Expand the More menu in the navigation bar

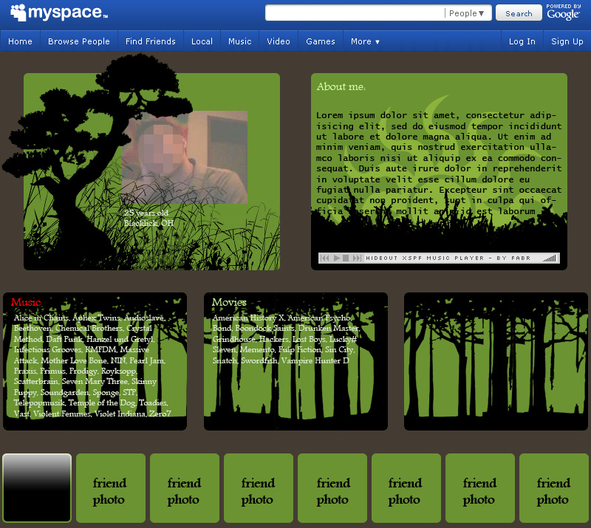pyautogui.click(x=365, y=41)
